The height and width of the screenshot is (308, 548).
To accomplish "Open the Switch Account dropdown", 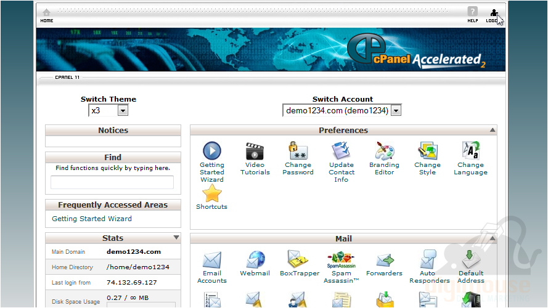I will pos(396,111).
